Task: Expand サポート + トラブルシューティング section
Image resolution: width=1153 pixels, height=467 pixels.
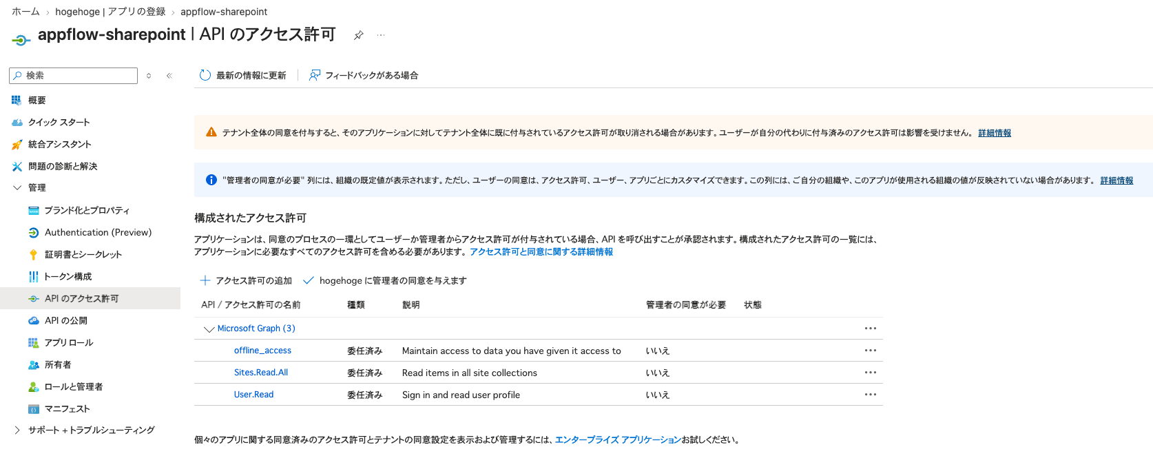Action: (x=17, y=430)
